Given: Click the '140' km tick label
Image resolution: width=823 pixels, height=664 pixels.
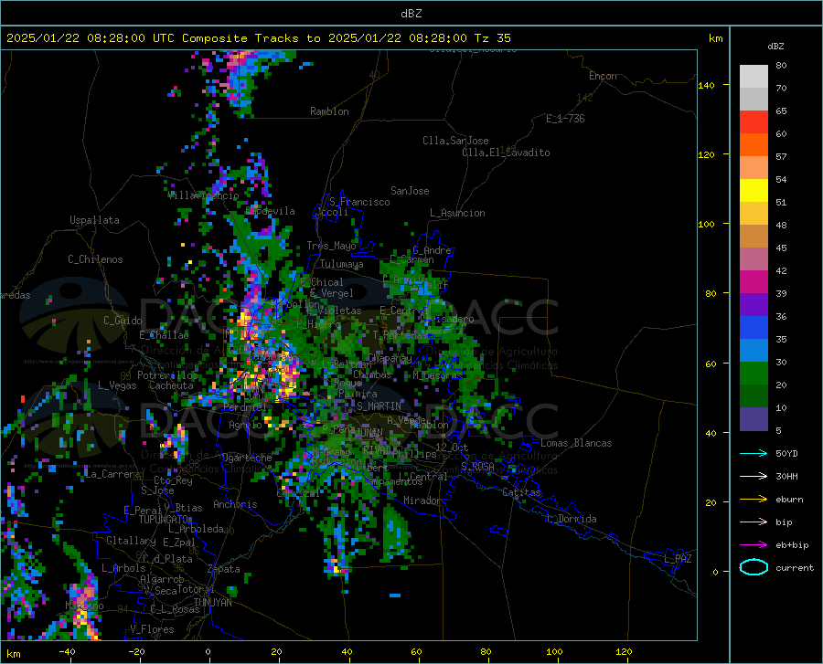Looking at the screenshot, I should click(706, 85).
